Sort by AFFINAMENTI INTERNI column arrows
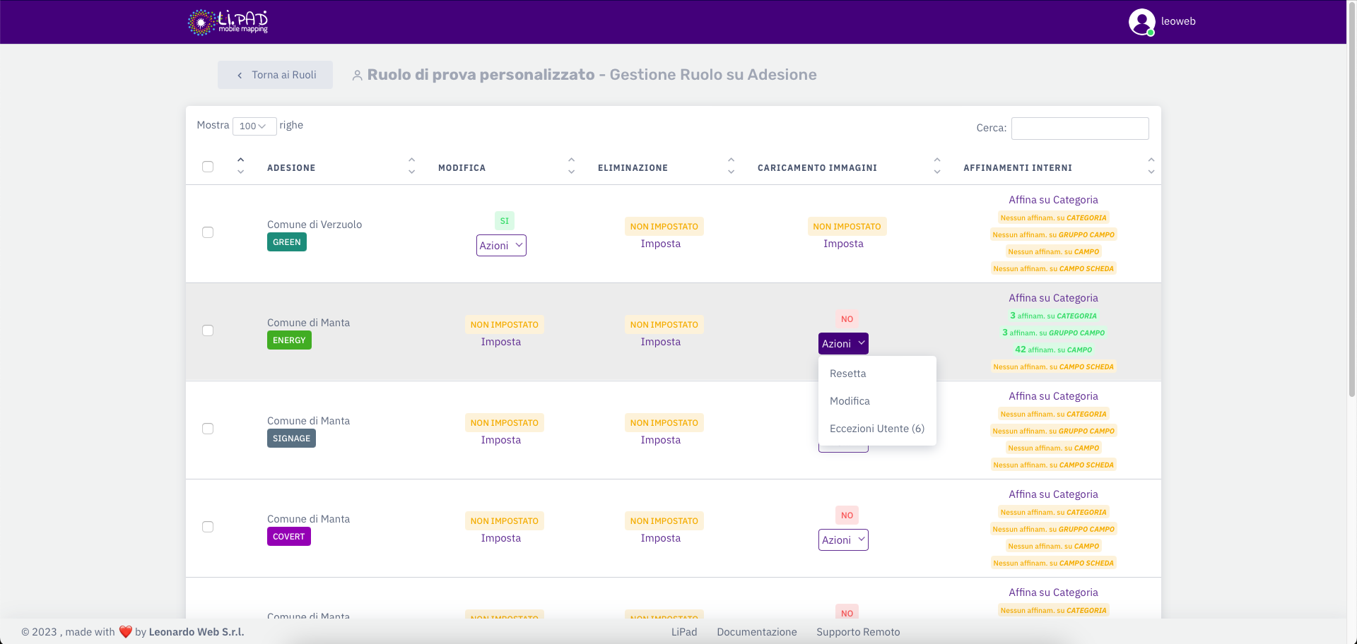This screenshot has height=644, width=1357. click(x=1151, y=166)
